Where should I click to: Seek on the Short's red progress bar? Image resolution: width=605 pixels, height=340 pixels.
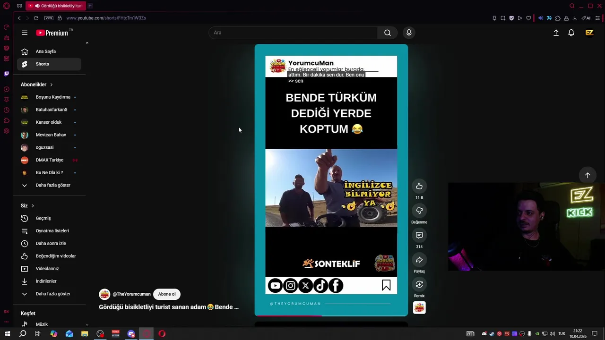pos(331,315)
